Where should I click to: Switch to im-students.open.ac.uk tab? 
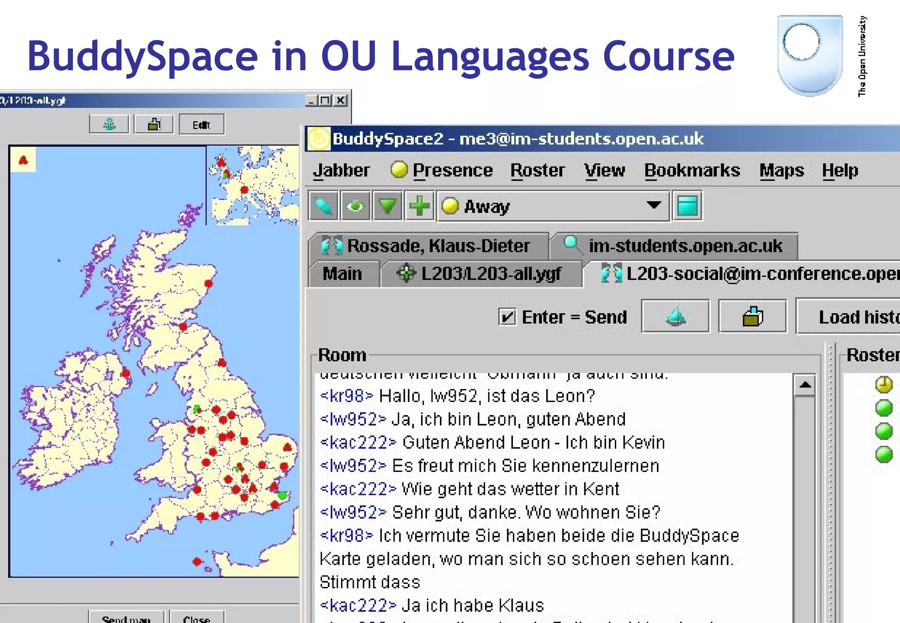[x=675, y=246]
